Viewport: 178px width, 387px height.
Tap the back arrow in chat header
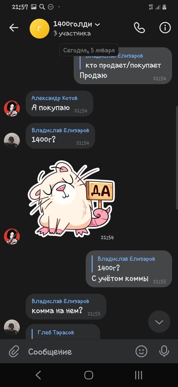(x=14, y=28)
